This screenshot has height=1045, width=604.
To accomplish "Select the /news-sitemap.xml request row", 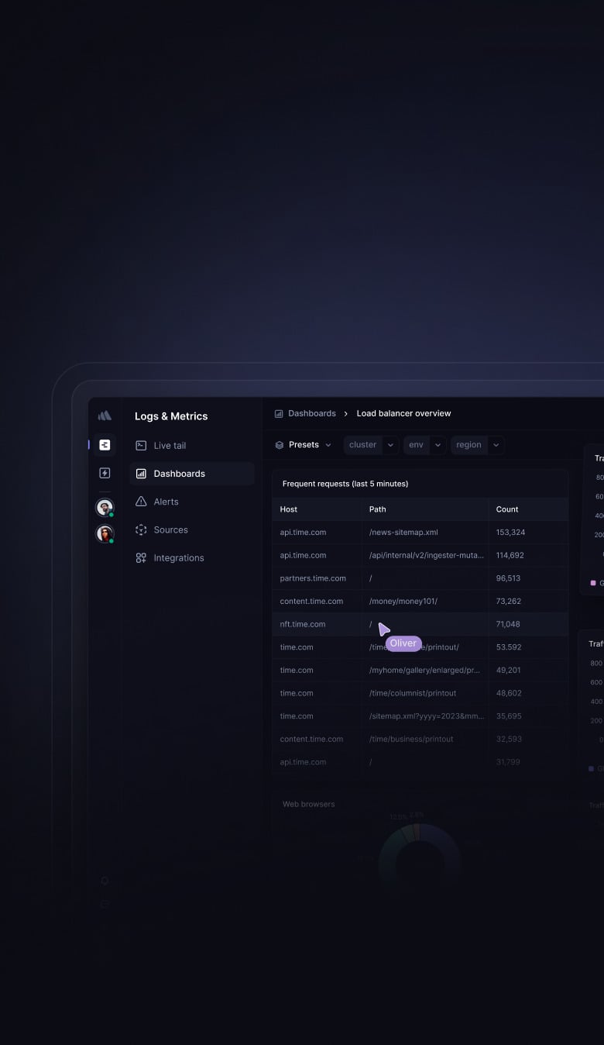I will [x=403, y=533].
